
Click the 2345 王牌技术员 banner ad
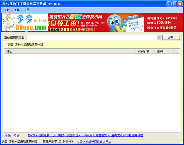point(92,23)
